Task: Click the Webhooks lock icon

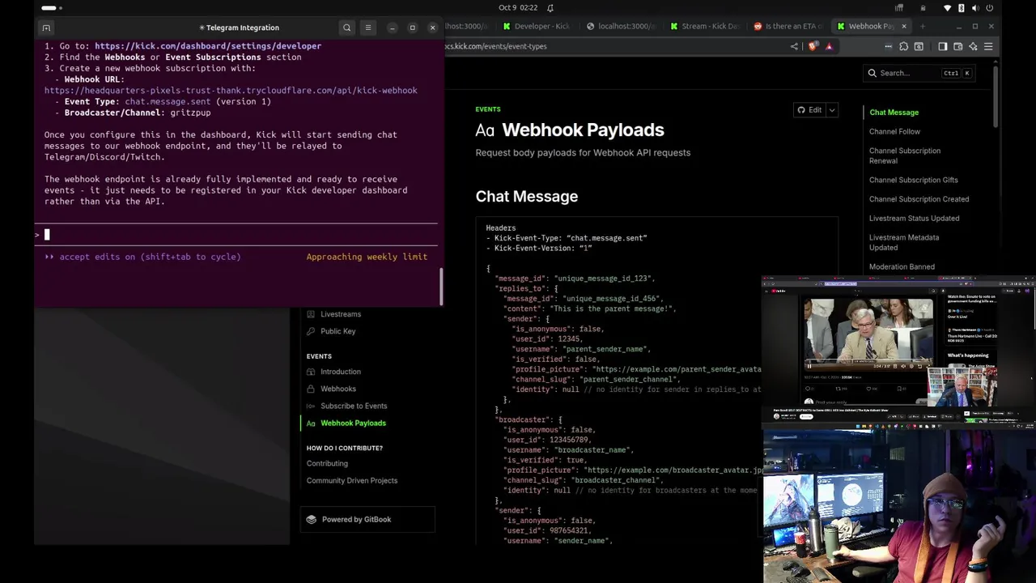Action: (311, 389)
